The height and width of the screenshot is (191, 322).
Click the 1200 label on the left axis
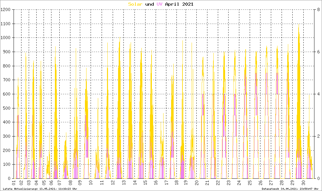click(6, 10)
